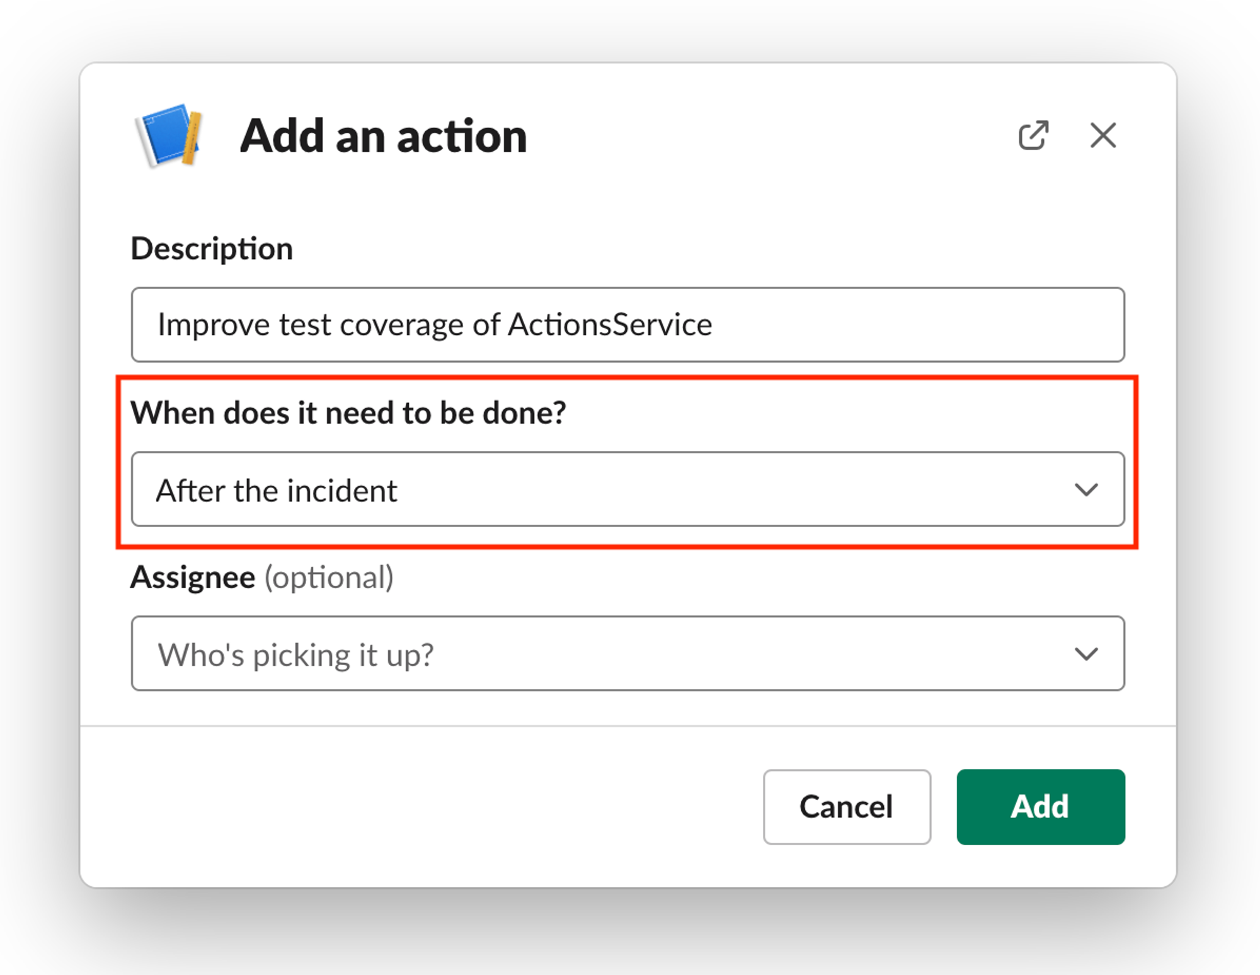This screenshot has width=1260, height=975.
Task: Click the word 'Improve' in description field
Action: tap(213, 325)
